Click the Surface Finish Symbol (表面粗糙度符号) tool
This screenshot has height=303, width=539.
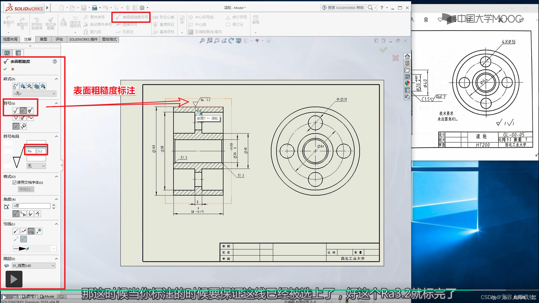coord(131,17)
